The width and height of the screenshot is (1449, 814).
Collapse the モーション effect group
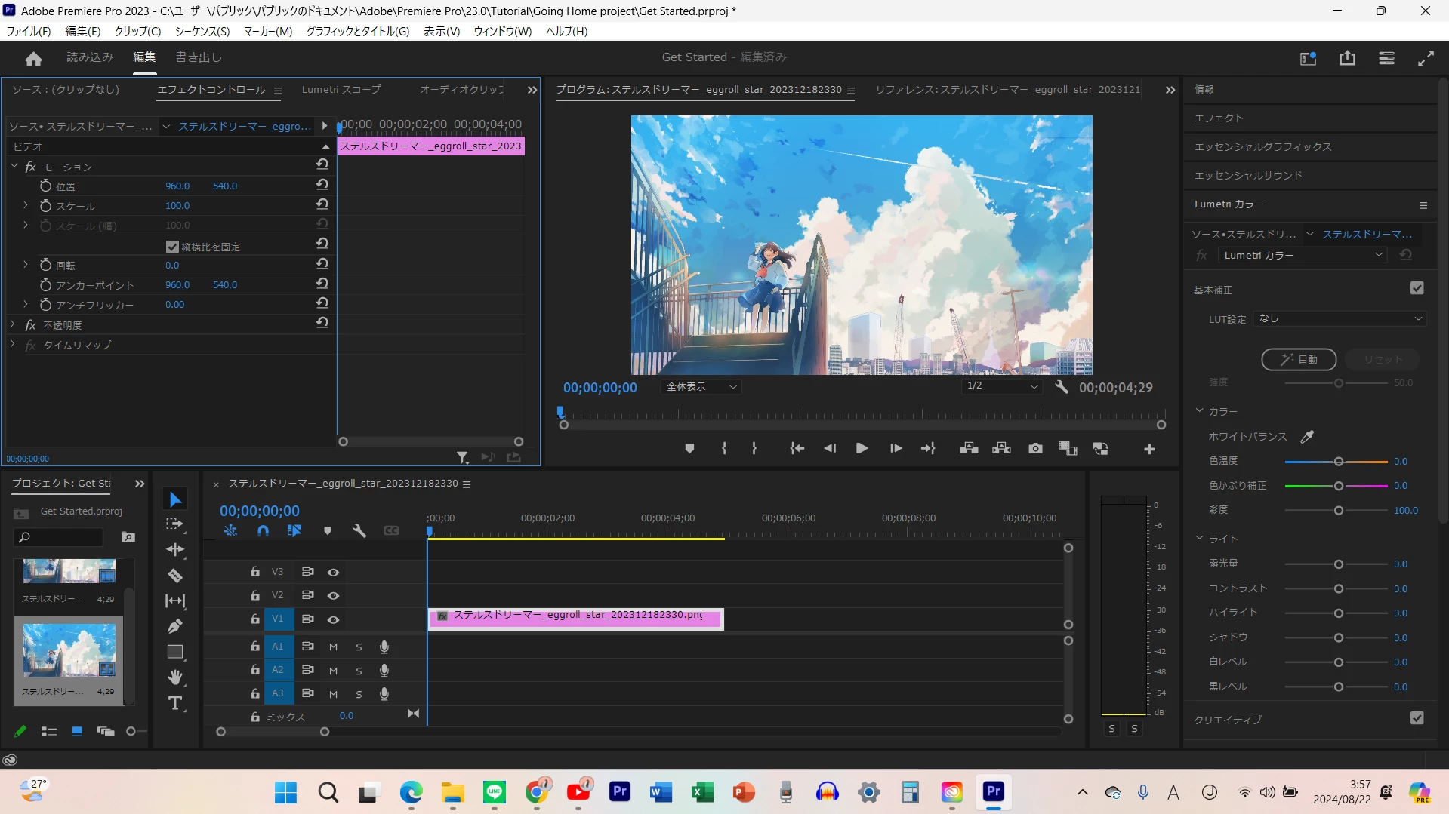pyautogui.click(x=14, y=166)
